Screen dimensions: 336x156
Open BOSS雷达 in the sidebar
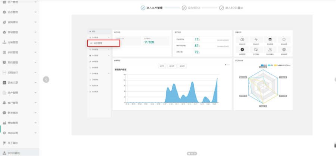pos(16,153)
